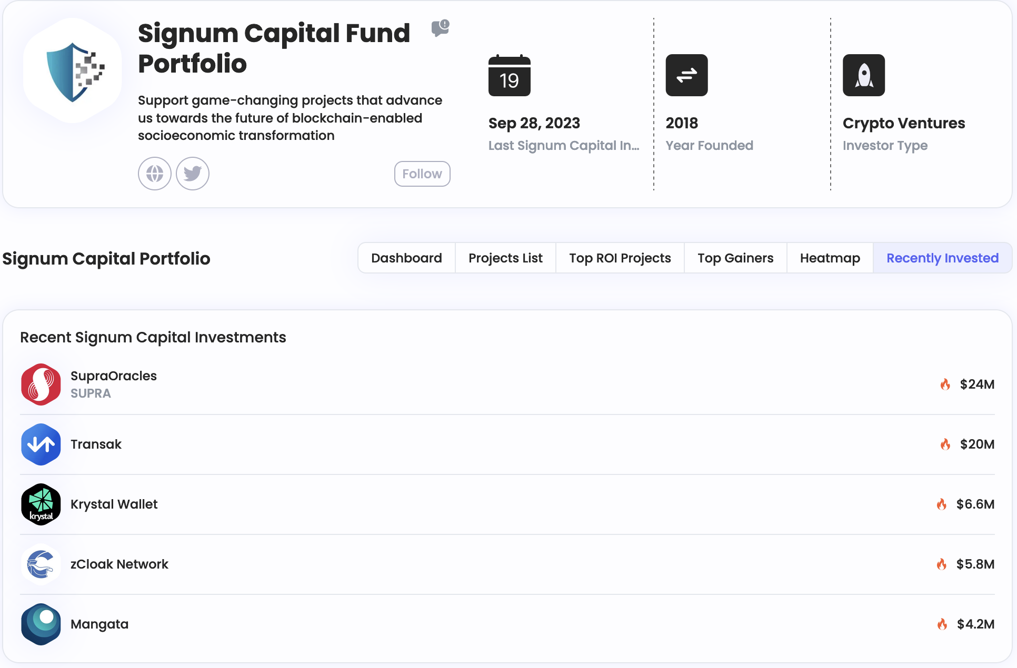1017x668 pixels.
Task: Click the fund description paragraph
Action: pyautogui.click(x=290, y=118)
